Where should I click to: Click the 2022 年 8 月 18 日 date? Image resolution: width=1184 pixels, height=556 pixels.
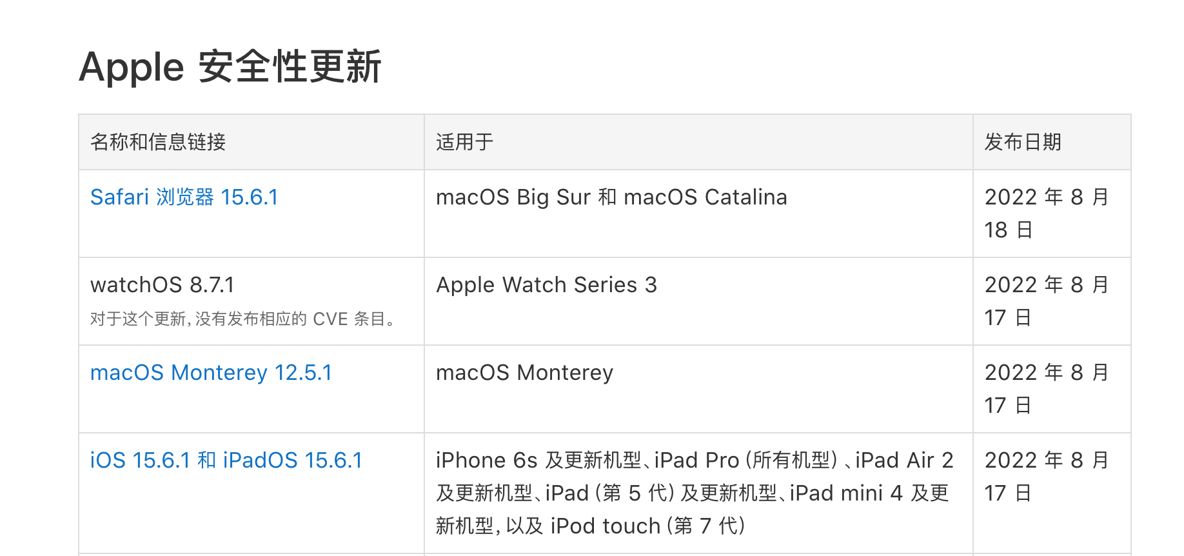[1046, 213]
